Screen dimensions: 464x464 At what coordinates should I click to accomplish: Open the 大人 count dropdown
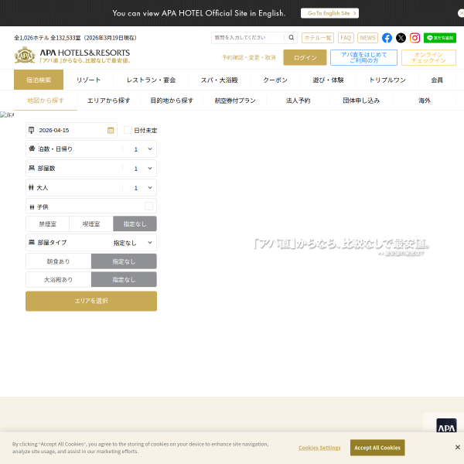91,188
